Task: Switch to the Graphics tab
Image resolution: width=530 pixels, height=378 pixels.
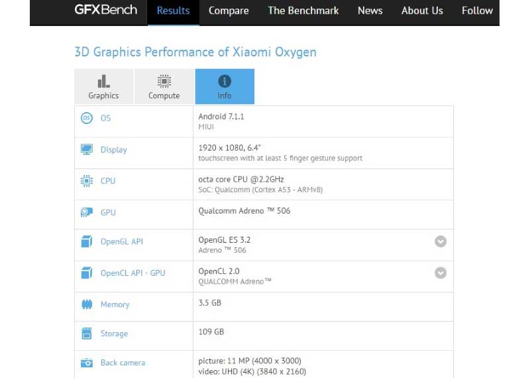Action: pos(104,87)
